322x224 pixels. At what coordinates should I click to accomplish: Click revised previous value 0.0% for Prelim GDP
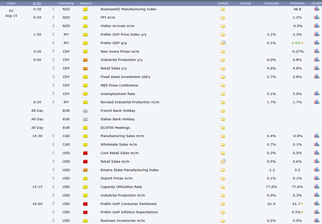296,43
